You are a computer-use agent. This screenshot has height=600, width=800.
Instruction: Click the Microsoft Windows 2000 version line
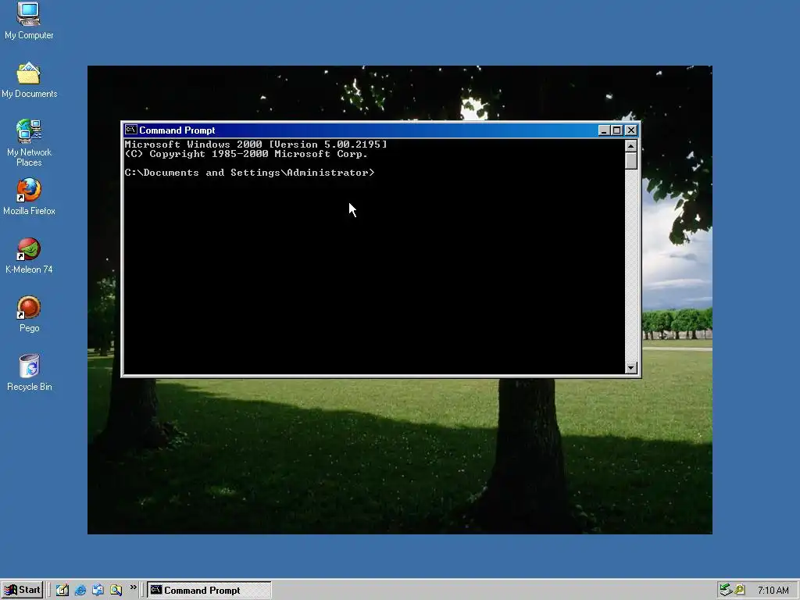click(x=255, y=145)
